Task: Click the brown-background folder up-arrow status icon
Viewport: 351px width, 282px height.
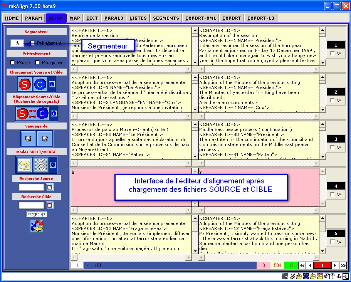Action: coord(320,276)
